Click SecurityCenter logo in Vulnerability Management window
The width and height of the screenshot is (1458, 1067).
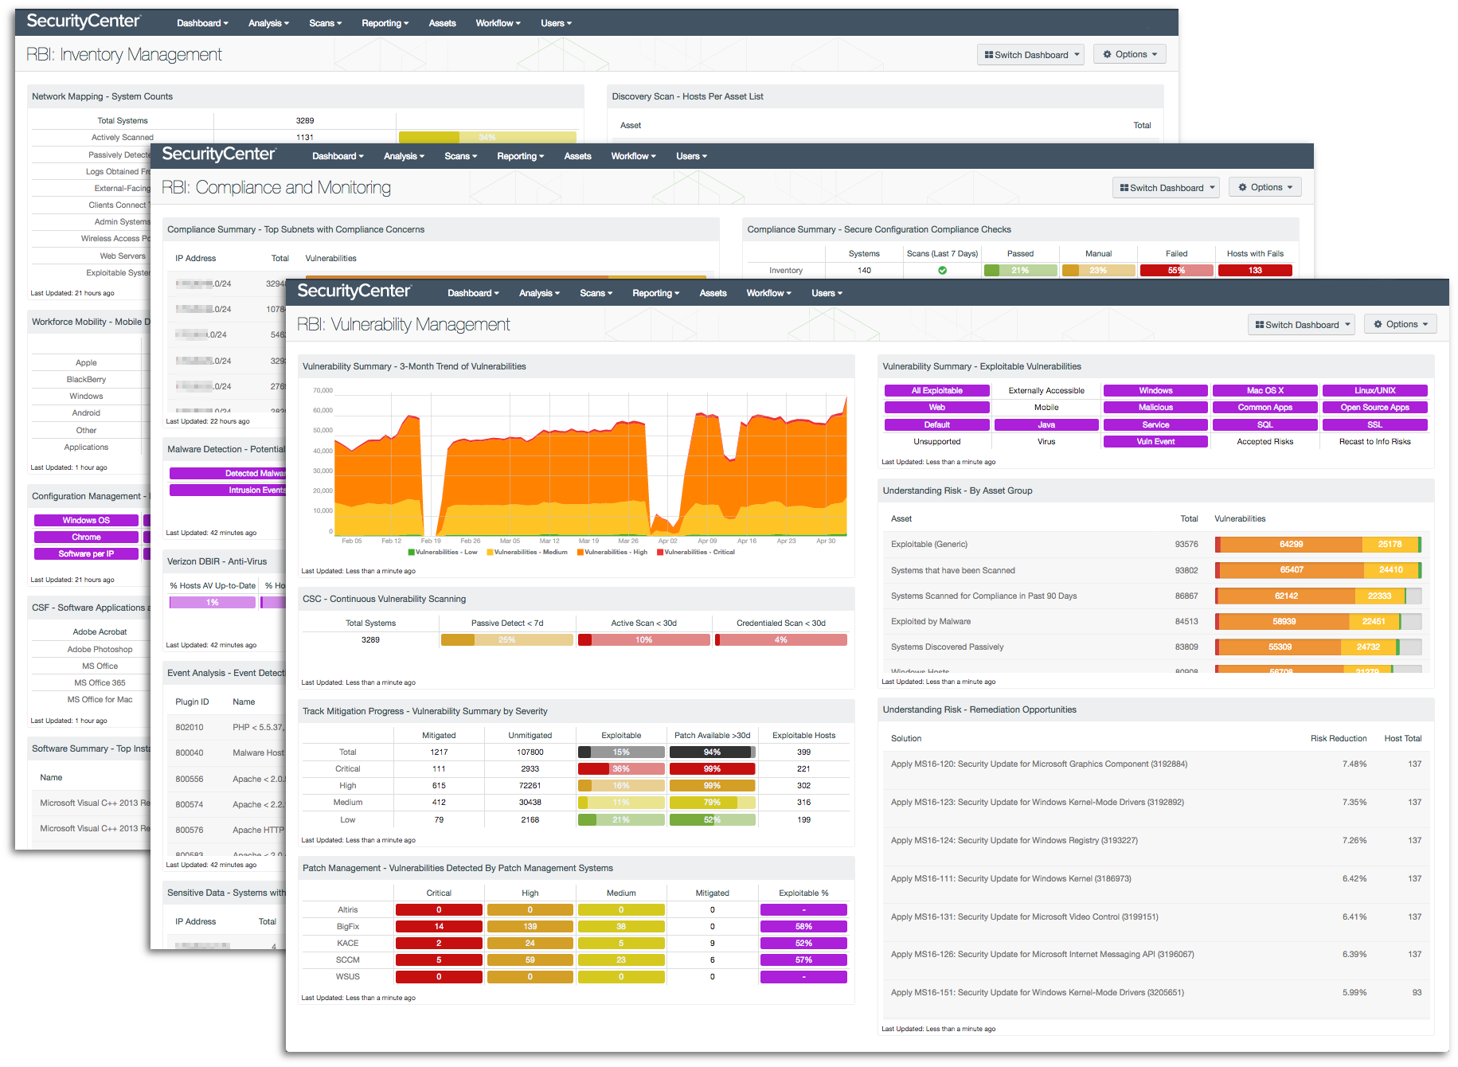point(354,291)
